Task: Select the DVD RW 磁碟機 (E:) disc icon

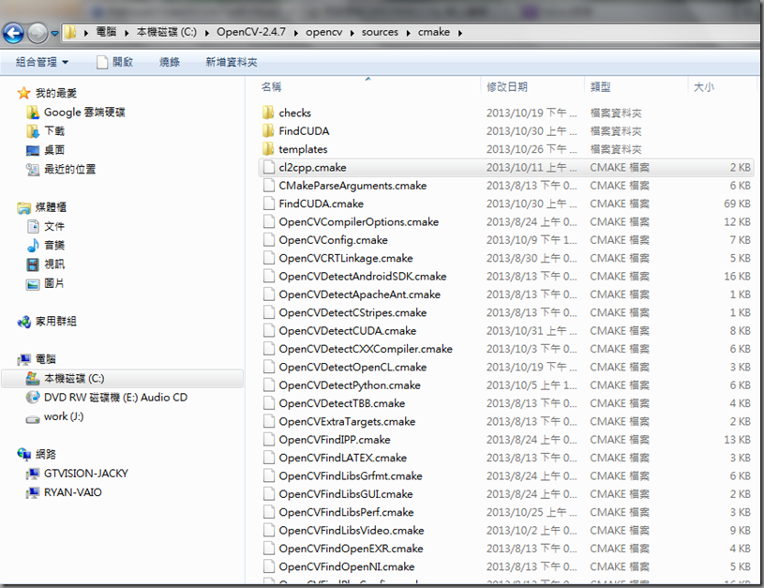Action: pos(33,398)
